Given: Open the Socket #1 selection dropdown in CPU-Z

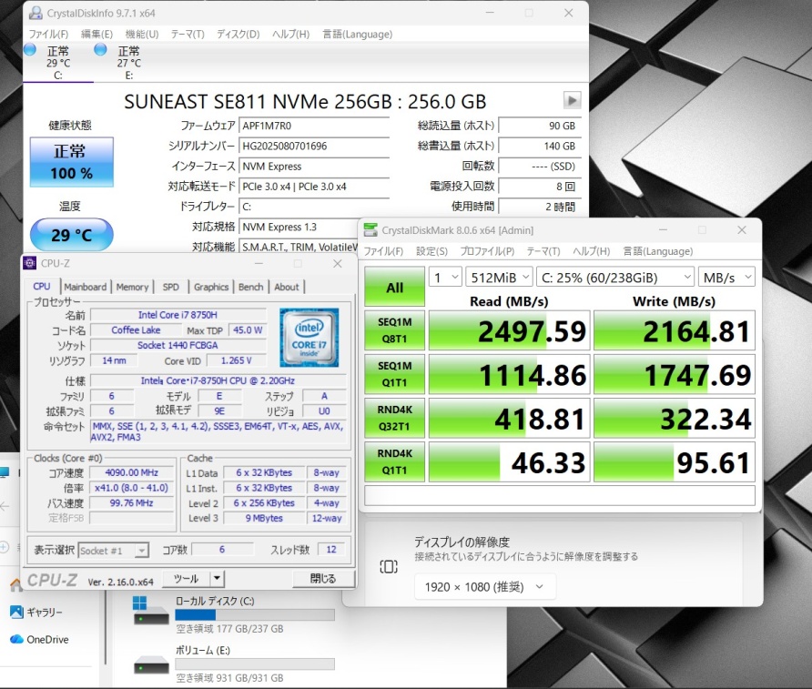Looking at the screenshot, I should point(114,551).
